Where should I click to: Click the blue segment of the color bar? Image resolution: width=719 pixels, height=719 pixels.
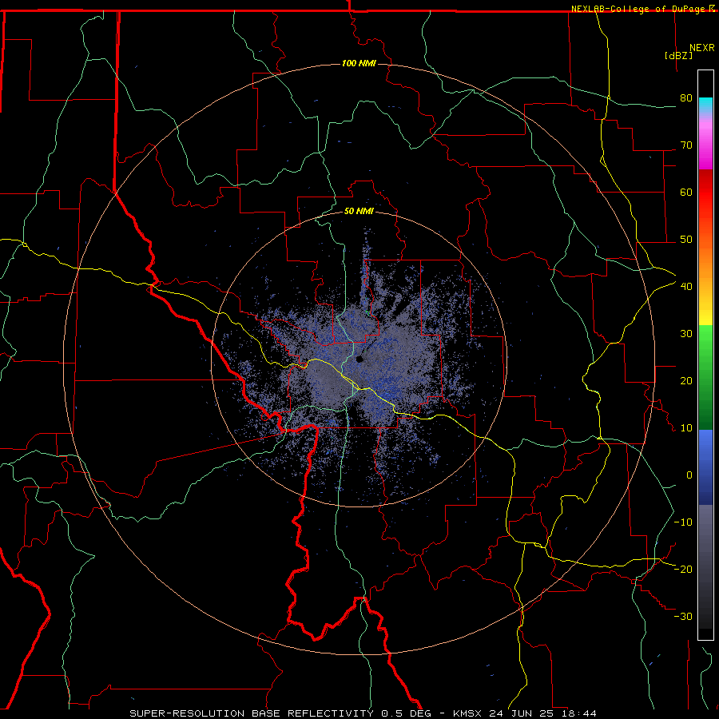(x=705, y=467)
